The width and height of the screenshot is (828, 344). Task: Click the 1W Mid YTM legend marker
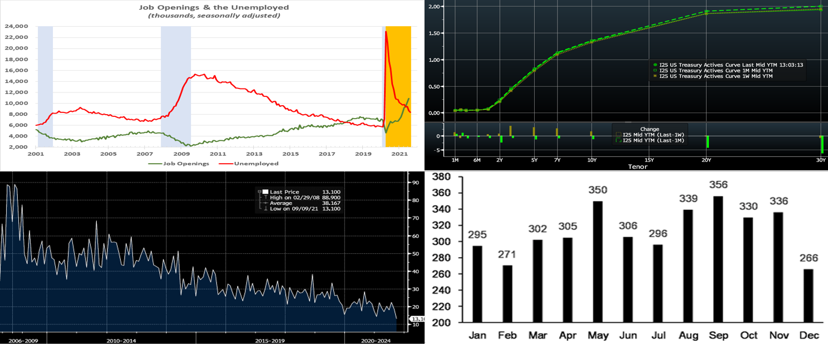point(655,76)
